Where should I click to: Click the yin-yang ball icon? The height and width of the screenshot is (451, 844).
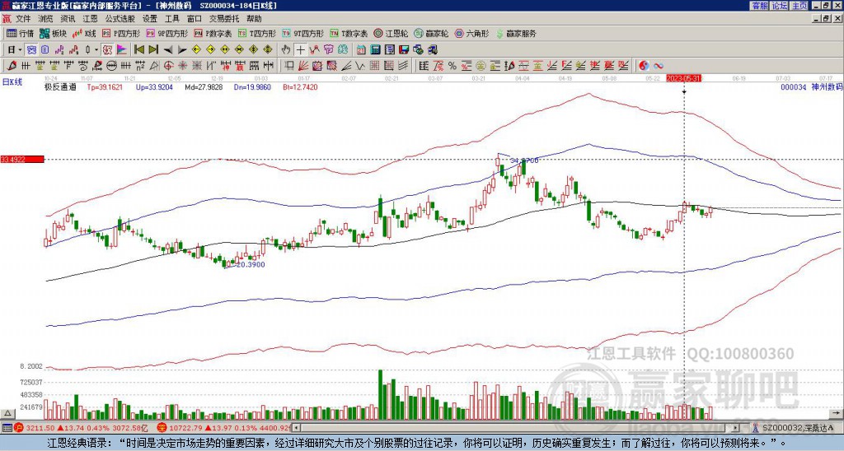coord(644,66)
